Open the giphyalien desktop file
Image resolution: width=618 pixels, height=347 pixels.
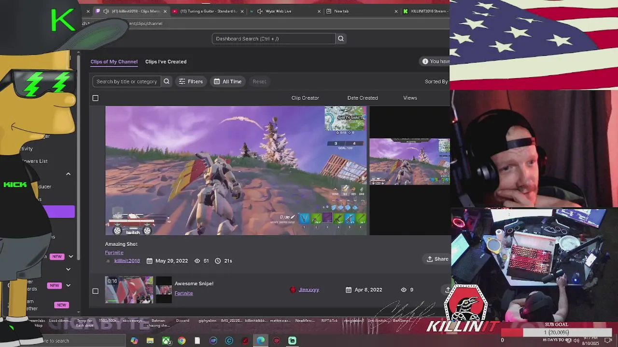pyautogui.click(x=208, y=321)
